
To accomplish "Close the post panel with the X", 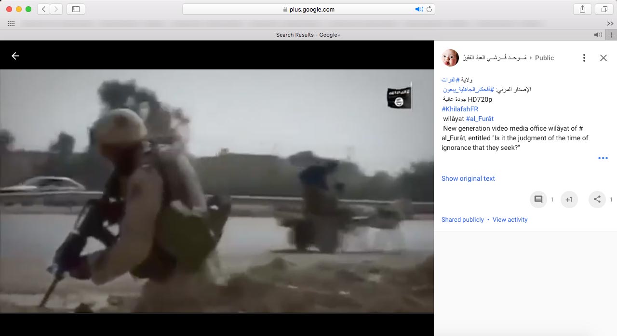I will pyautogui.click(x=603, y=58).
